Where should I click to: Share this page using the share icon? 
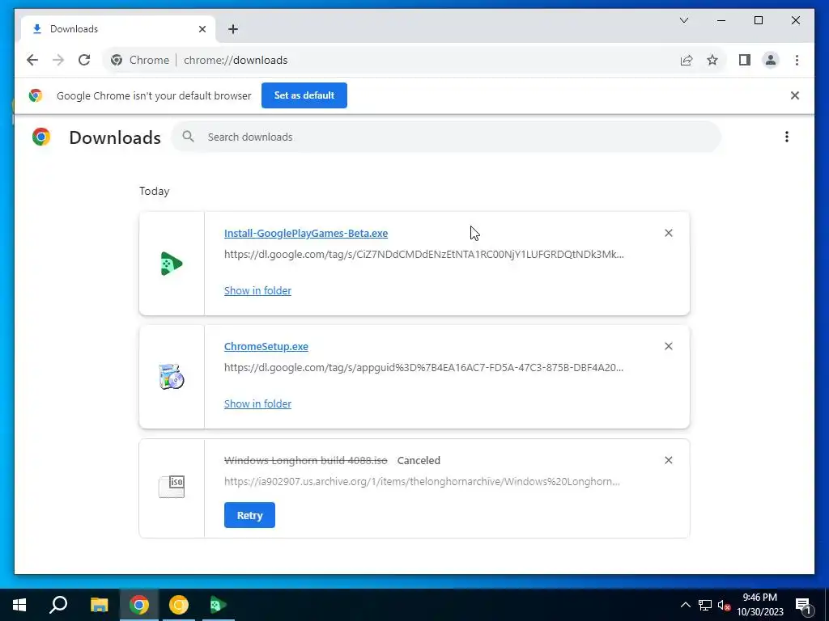click(x=687, y=60)
